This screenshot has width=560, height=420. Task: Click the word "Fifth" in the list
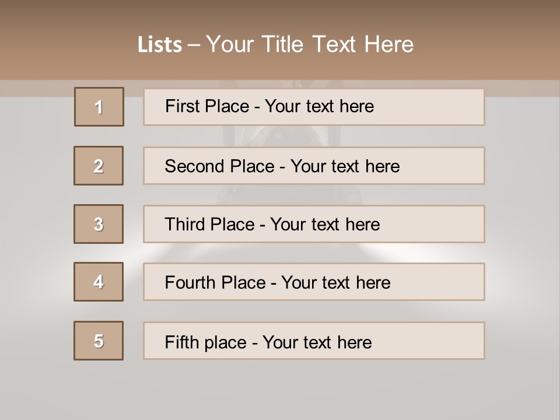pos(181,342)
